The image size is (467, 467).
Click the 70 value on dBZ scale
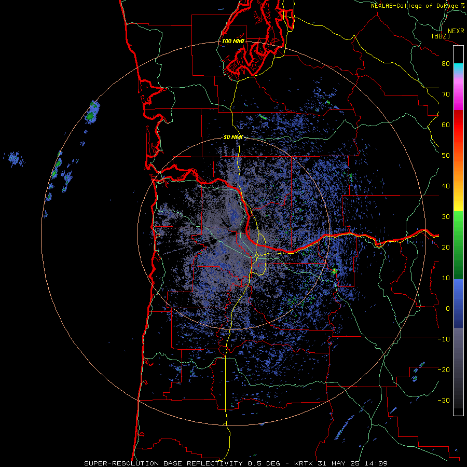446,94
